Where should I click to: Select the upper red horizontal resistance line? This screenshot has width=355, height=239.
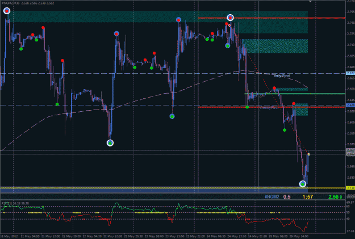(272, 18)
